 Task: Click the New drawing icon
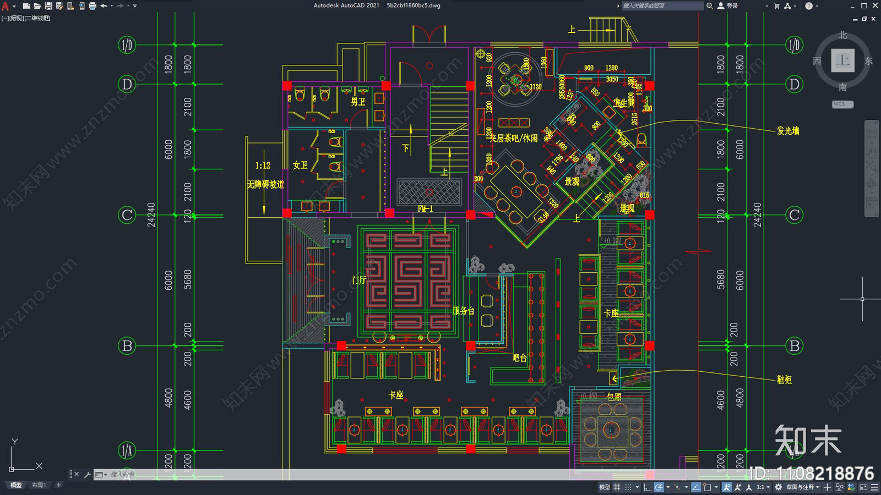26,5
